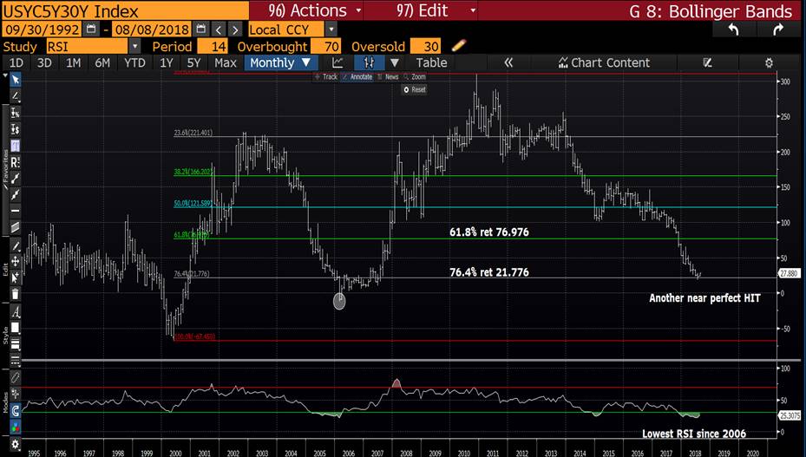806x457 pixels.
Task: Open Chart Content panel
Action: tap(604, 62)
